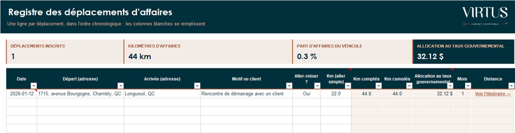The height and width of the screenshot is (133, 515).
Task: Click the Date column header
Action: click(22, 79)
